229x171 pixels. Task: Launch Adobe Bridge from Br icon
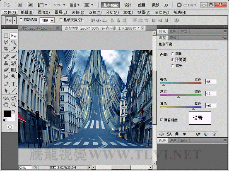click(x=20, y=5)
